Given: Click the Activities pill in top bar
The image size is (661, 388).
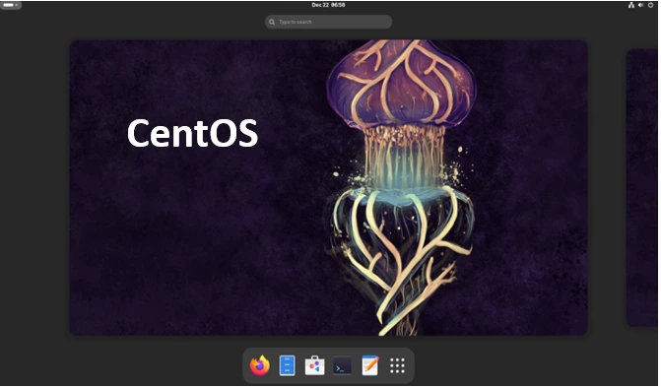Looking at the screenshot, I should pyautogui.click(x=11, y=5).
